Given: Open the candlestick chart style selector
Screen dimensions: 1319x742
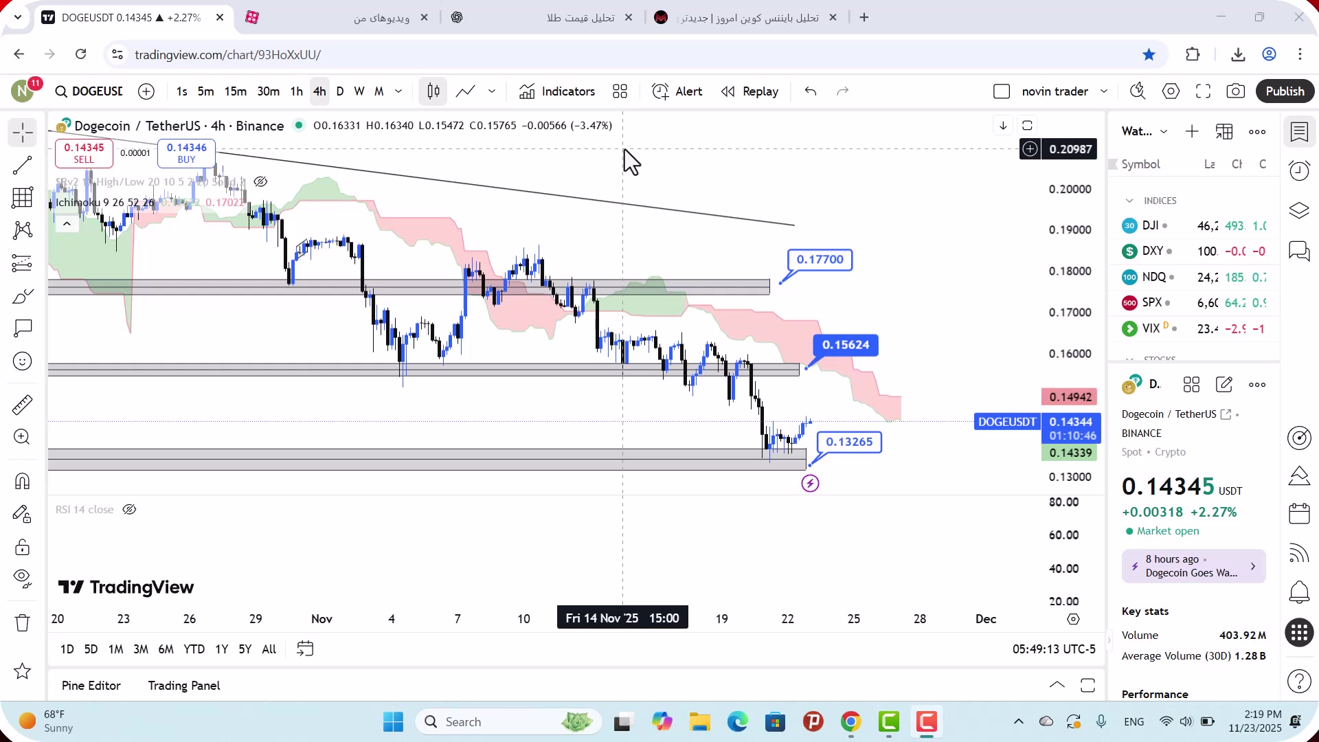Looking at the screenshot, I should [x=433, y=91].
